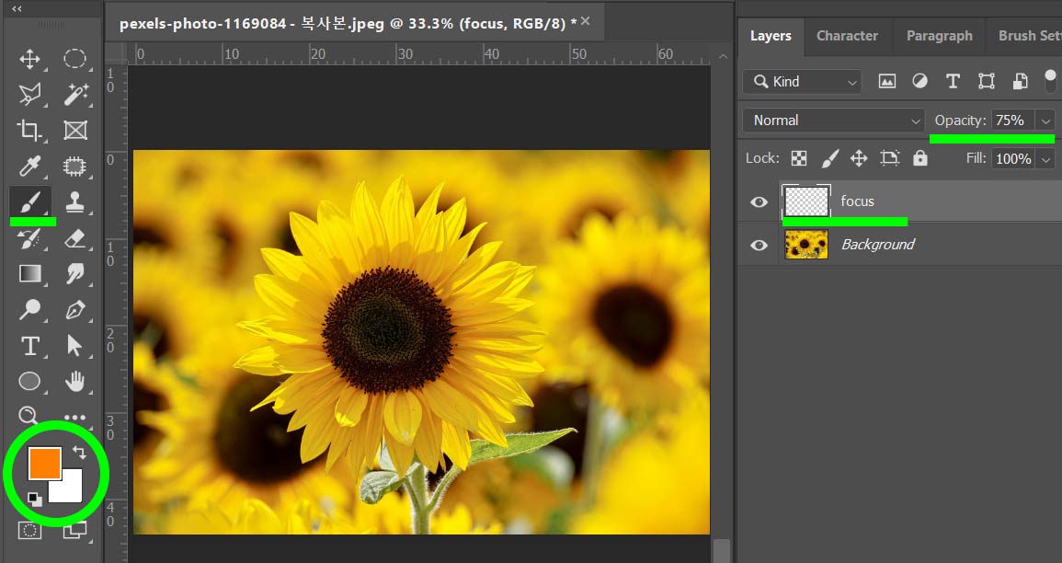Switch to the Layers tab
The width and height of the screenshot is (1062, 563).
[x=771, y=36]
